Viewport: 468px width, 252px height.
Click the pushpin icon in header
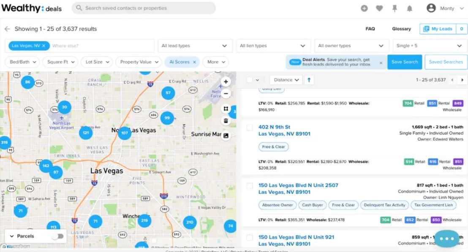tap(395, 8)
